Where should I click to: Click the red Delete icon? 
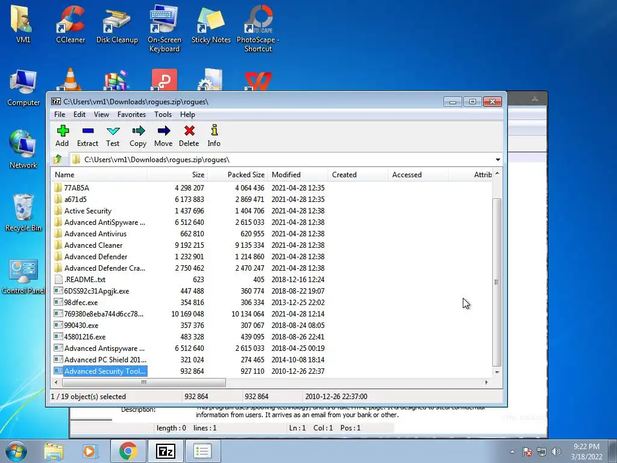(x=189, y=131)
